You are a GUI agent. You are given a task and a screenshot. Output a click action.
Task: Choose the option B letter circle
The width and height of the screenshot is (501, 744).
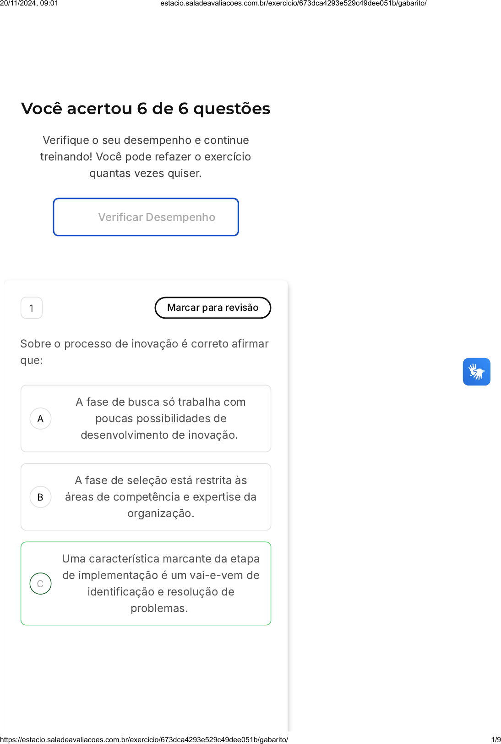[40, 497]
